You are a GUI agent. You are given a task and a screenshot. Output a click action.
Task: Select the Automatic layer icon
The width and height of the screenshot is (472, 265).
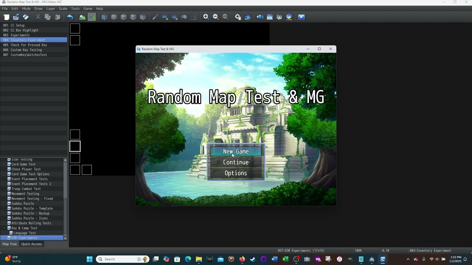click(x=104, y=17)
